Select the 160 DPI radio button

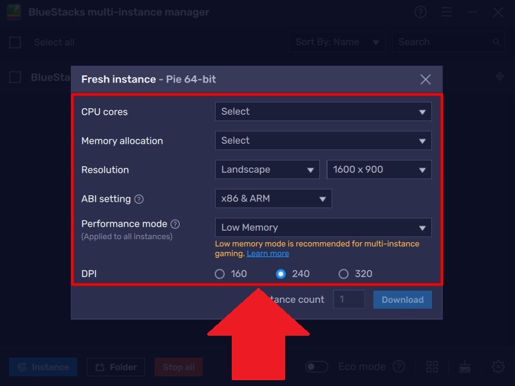(219, 274)
